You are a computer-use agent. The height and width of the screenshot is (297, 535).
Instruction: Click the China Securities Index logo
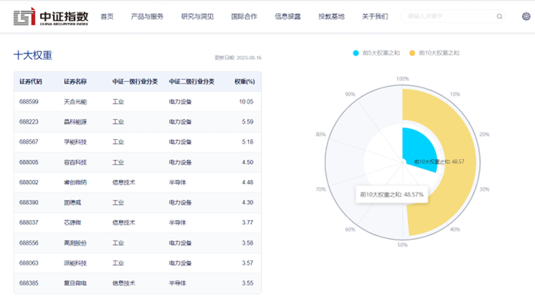coord(51,16)
